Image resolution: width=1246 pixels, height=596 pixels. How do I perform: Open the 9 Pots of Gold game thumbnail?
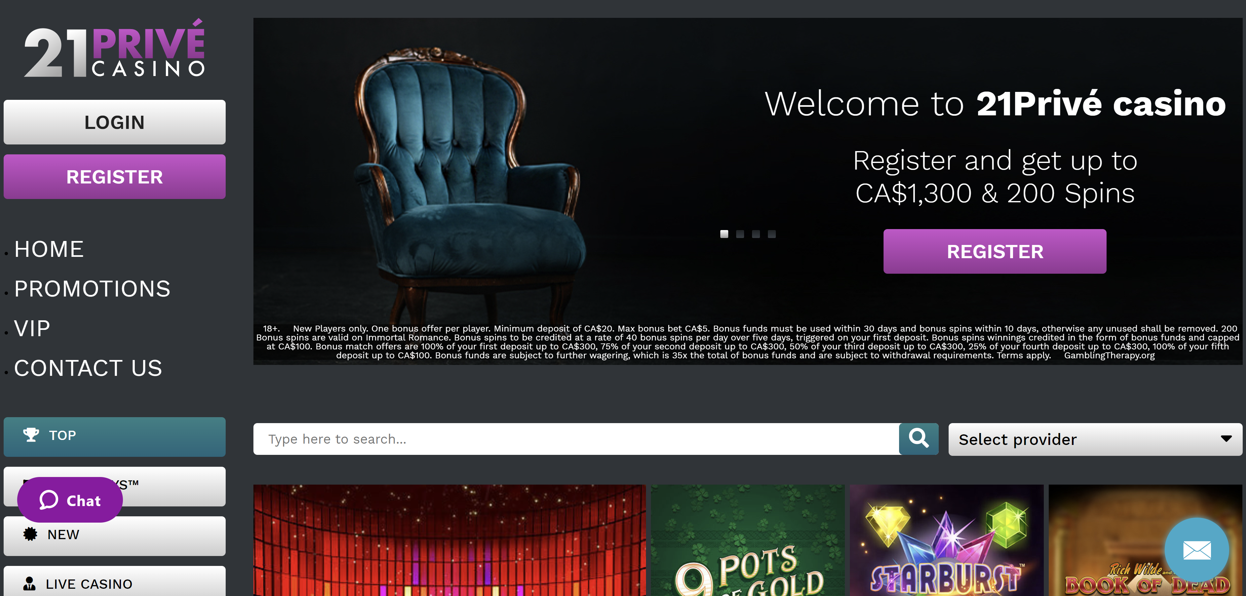(748, 540)
